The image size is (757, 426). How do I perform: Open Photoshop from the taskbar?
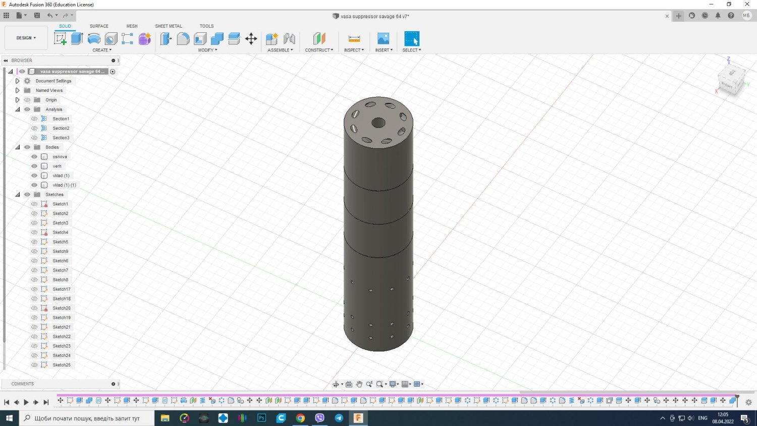point(261,418)
